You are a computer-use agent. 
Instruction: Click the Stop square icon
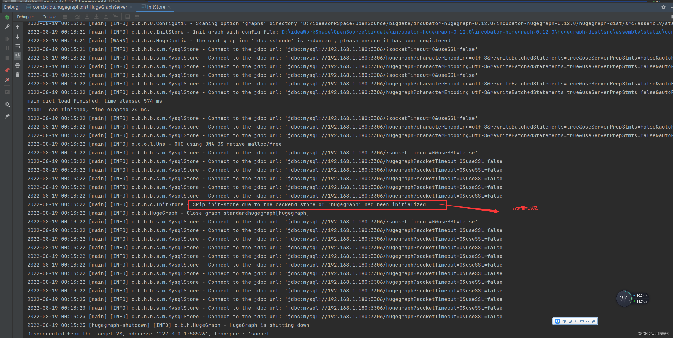[7, 58]
